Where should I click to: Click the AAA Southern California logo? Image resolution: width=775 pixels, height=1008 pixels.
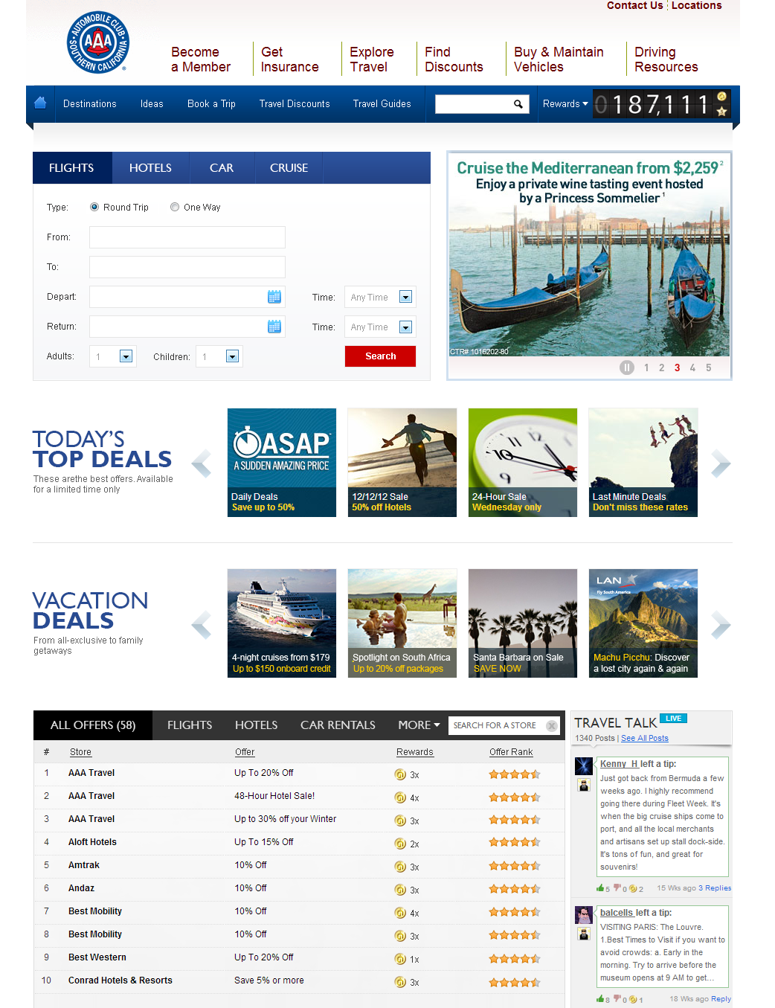[98, 42]
